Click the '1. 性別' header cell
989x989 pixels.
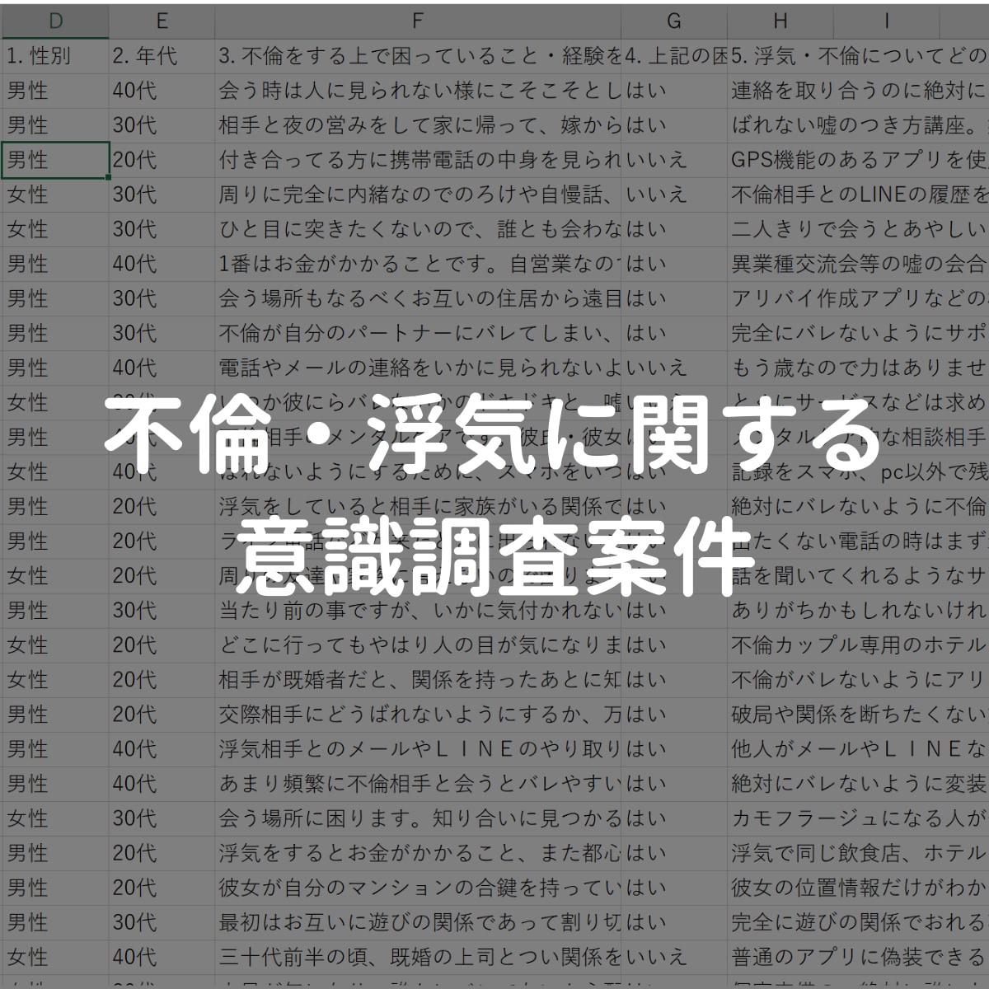(x=55, y=56)
